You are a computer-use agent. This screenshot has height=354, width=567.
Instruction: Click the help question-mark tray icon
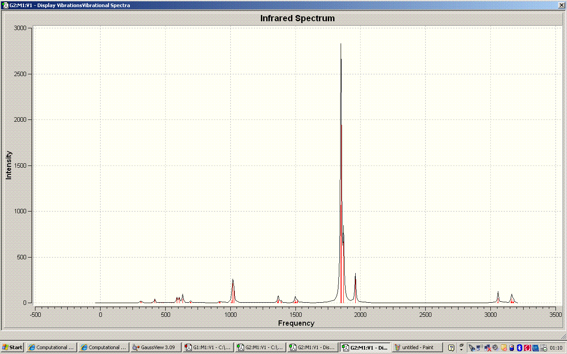click(x=451, y=348)
